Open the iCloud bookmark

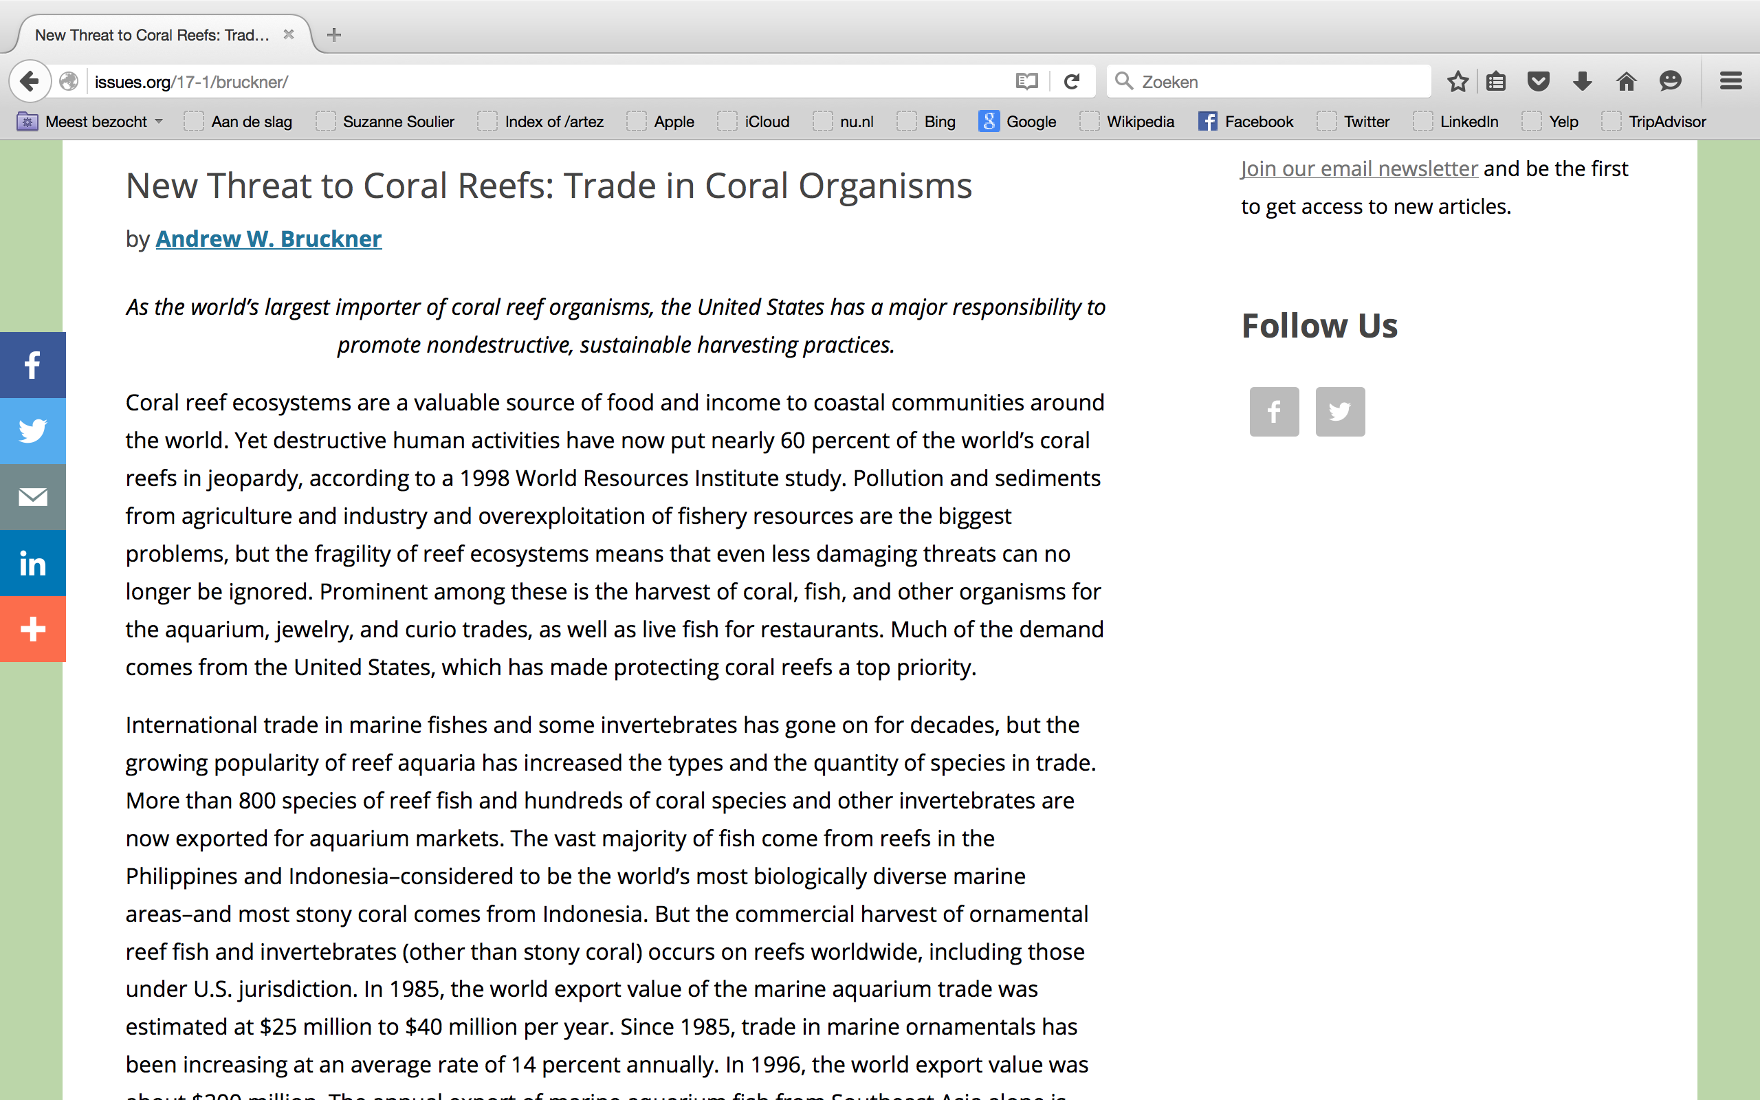tap(753, 122)
